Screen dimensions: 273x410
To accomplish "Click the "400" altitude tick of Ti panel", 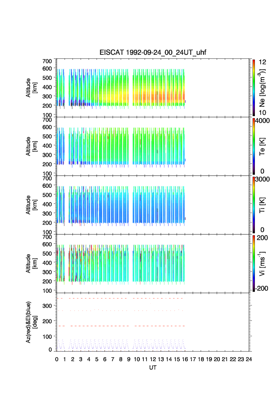I will click(x=47, y=204).
